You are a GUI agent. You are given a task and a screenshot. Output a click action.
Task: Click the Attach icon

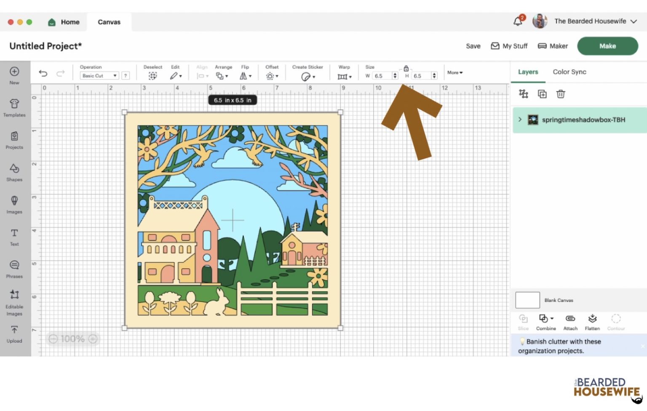click(x=570, y=322)
